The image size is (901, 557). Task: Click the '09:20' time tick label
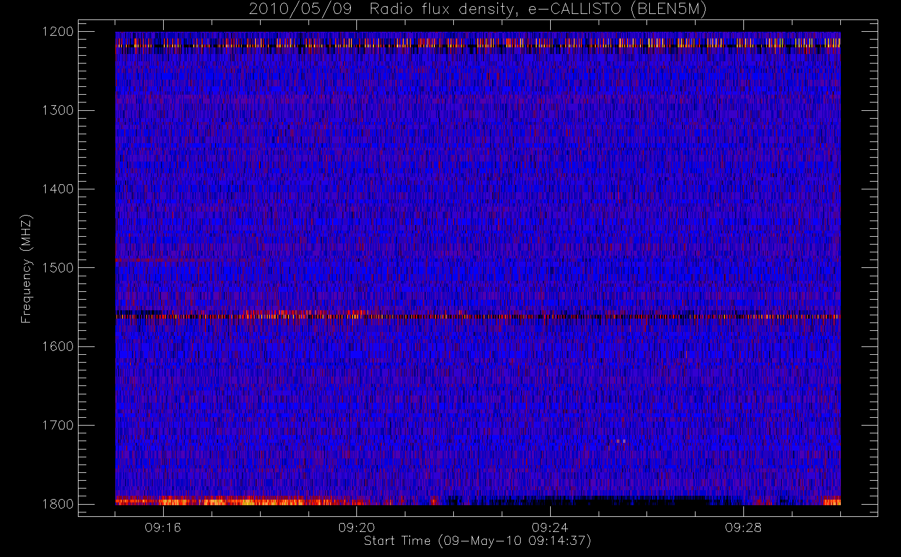click(x=356, y=527)
